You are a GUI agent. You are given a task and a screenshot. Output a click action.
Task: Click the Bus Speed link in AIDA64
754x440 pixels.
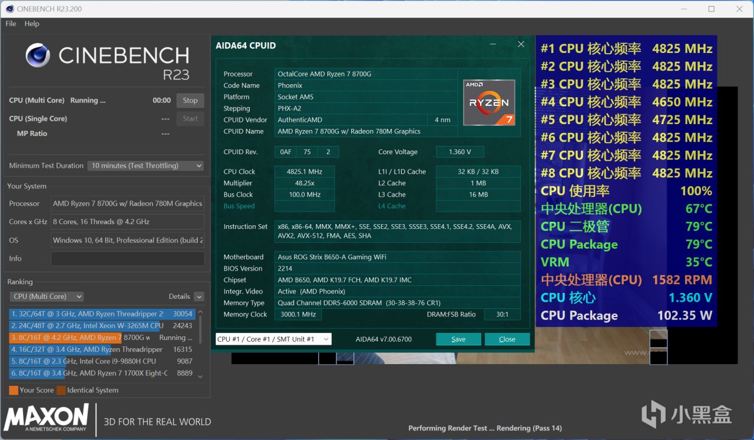click(x=239, y=206)
